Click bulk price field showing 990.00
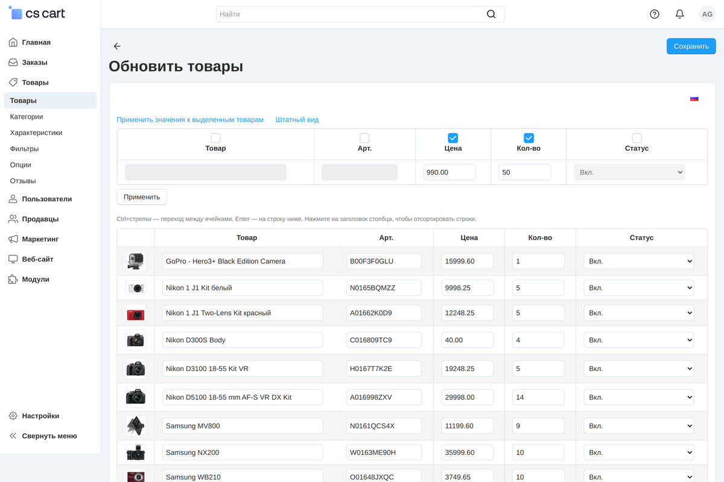The height and width of the screenshot is (482, 724). click(449, 172)
